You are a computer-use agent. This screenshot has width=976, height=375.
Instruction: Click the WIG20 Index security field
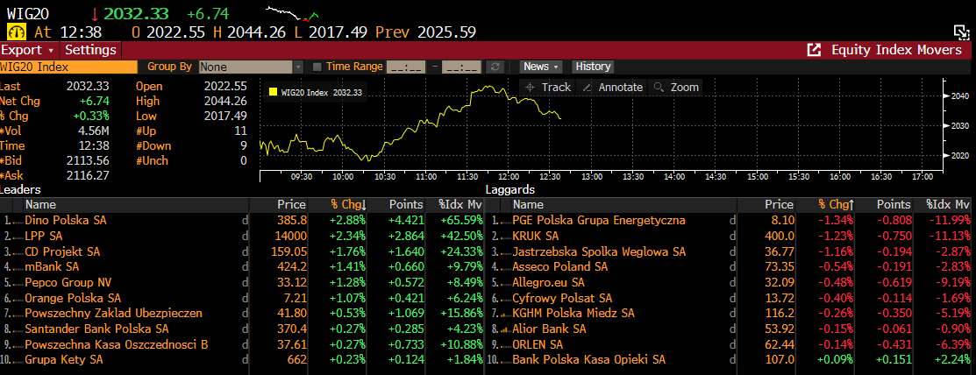point(68,67)
